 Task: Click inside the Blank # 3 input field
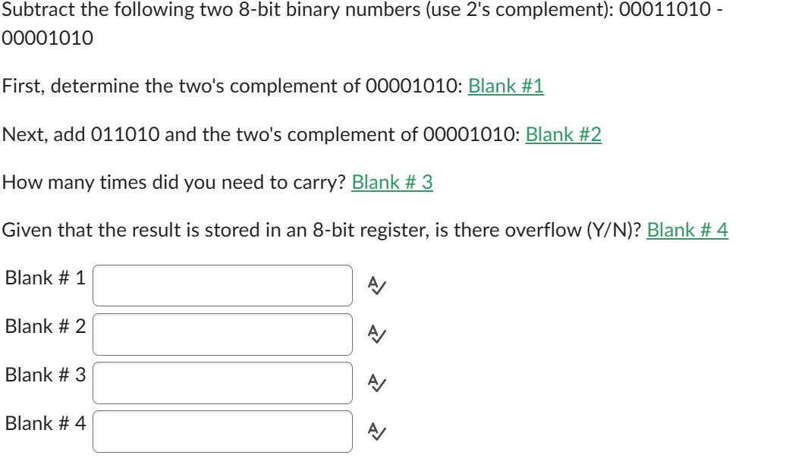point(224,379)
